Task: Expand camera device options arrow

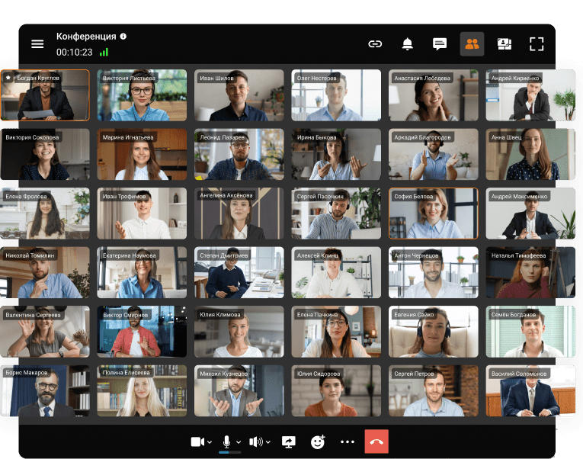Action: tap(210, 442)
